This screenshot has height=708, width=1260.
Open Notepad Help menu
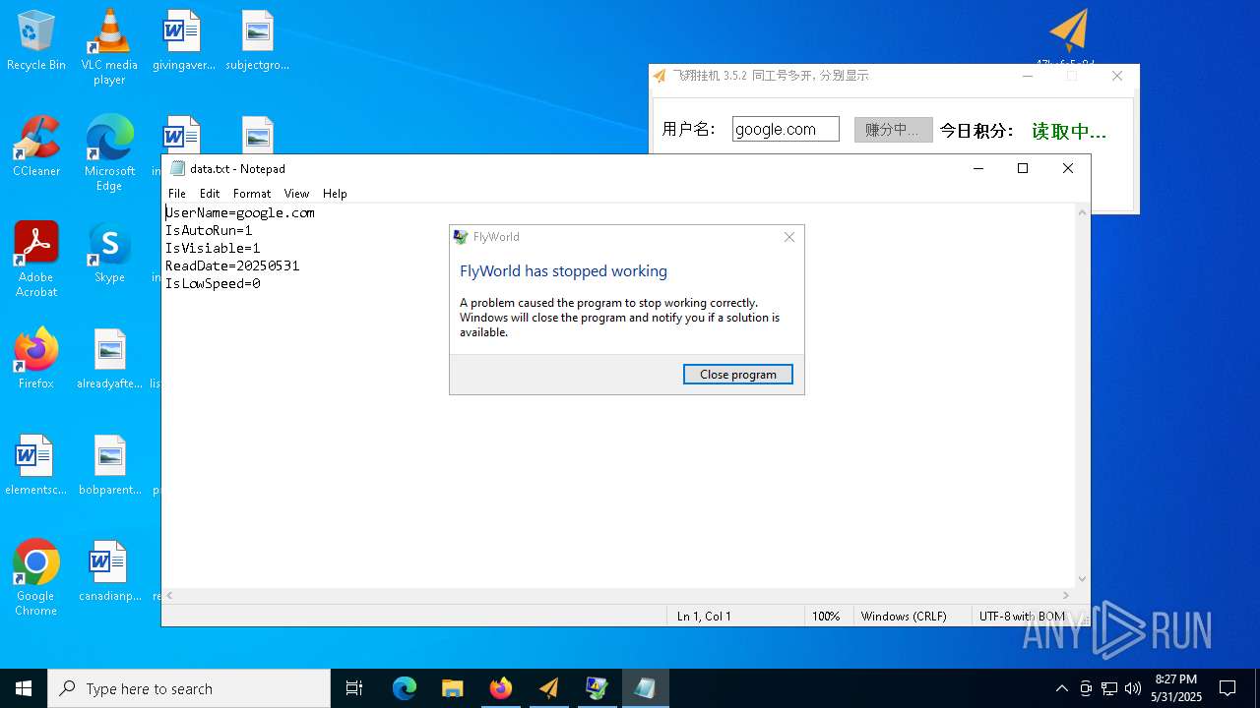(x=335, y=194)
